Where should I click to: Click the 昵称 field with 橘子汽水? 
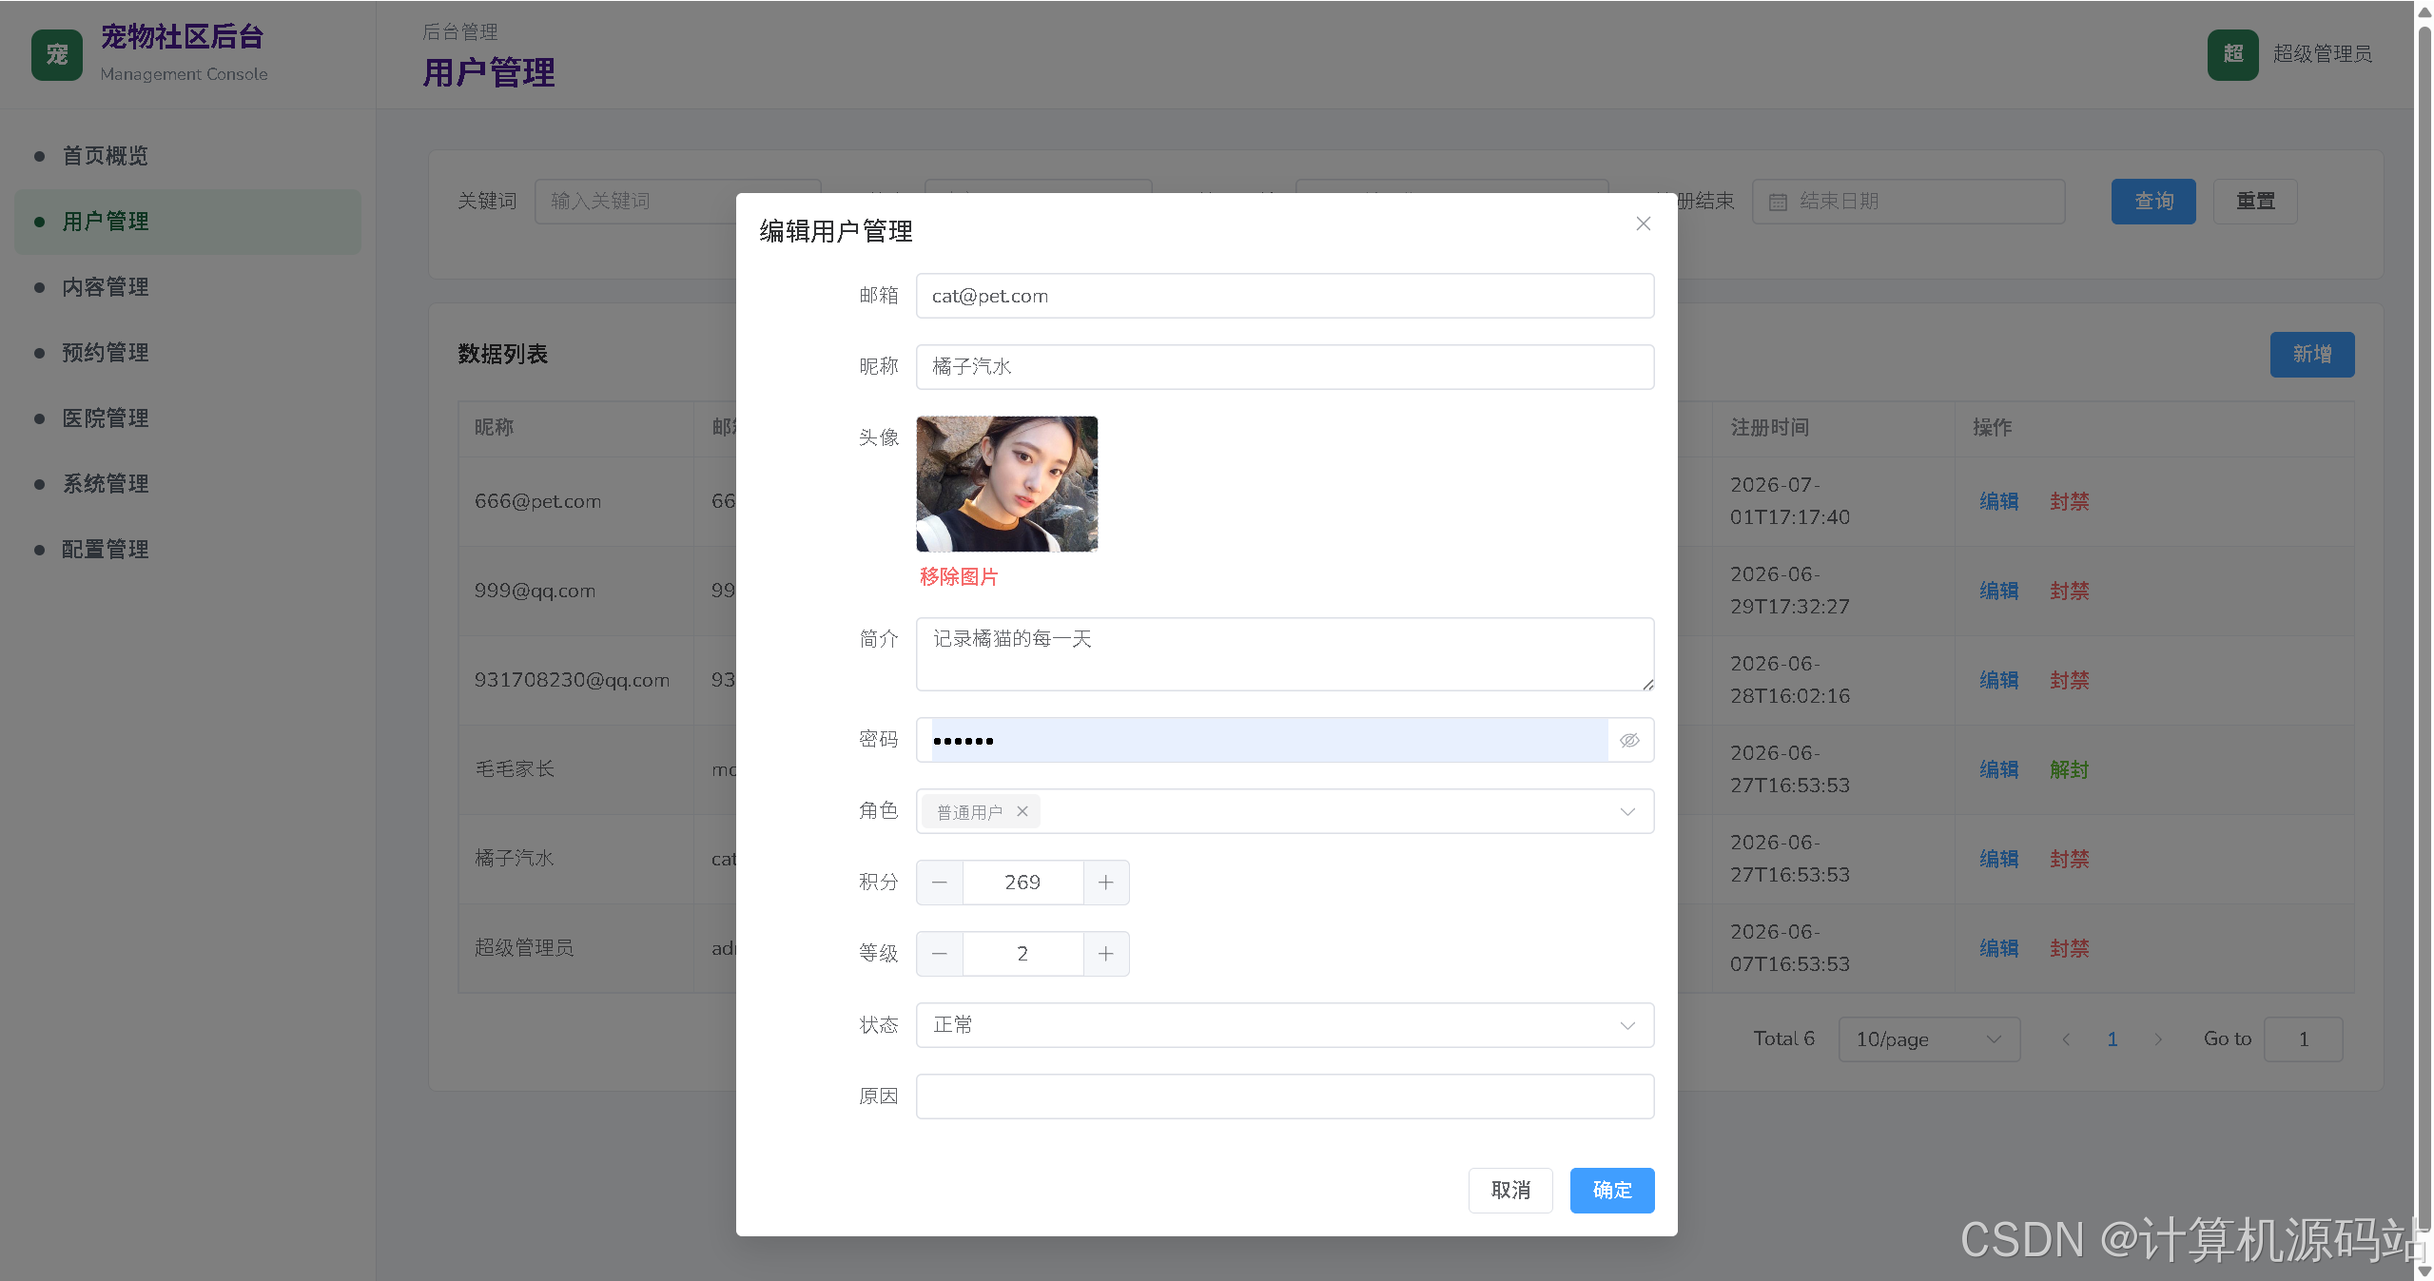[x=1285, y=367]
